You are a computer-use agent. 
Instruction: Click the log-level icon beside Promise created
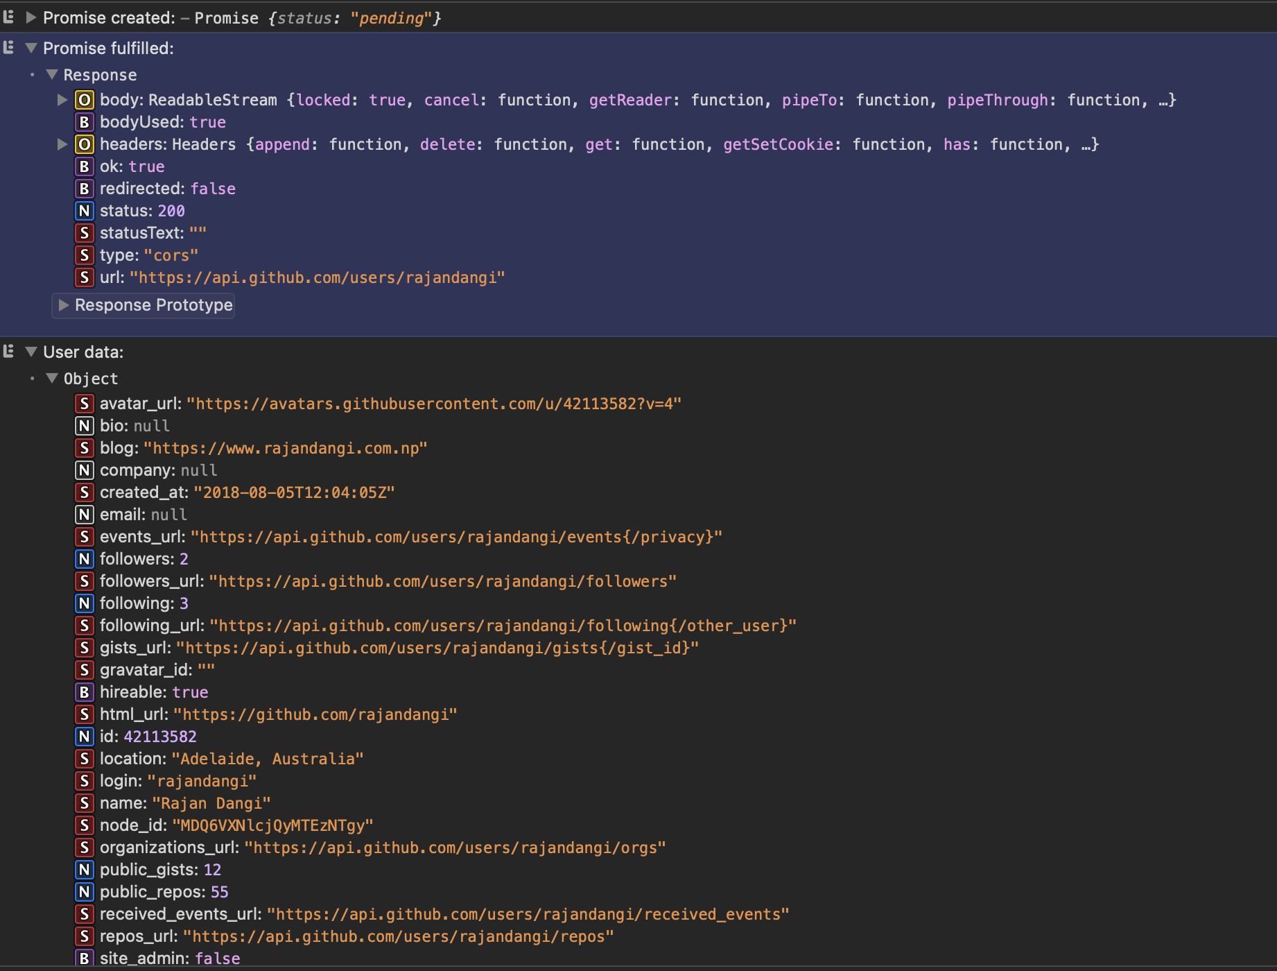click(x=9, y=17)
